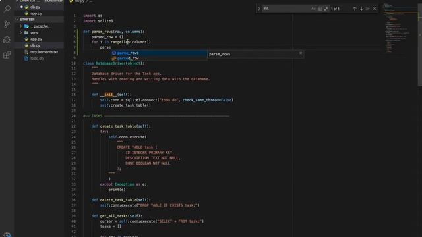Open the Source Control view
This screenshot has height=237, width=422.
coord(7,24)
